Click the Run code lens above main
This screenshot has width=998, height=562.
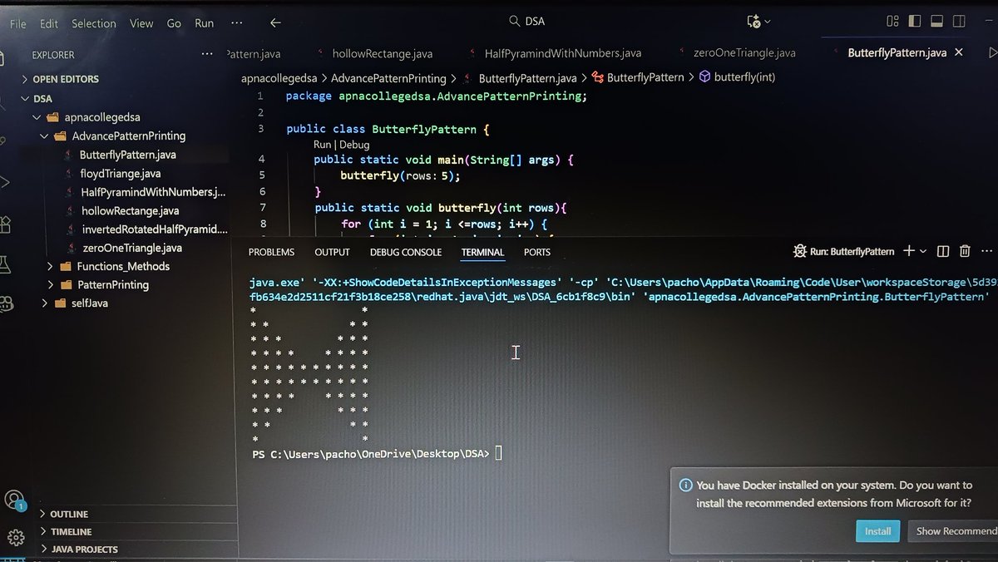pyautogui.click(x=323, y=145)
